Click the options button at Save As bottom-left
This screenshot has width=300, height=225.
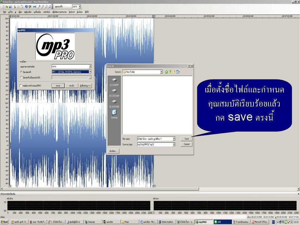[113, 151]
